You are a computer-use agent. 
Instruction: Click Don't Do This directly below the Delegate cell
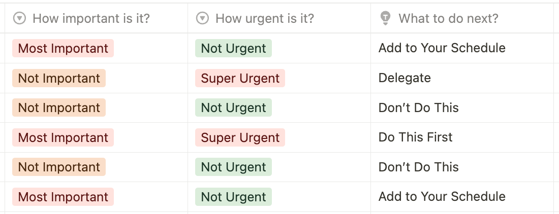[x=419, y=108]
